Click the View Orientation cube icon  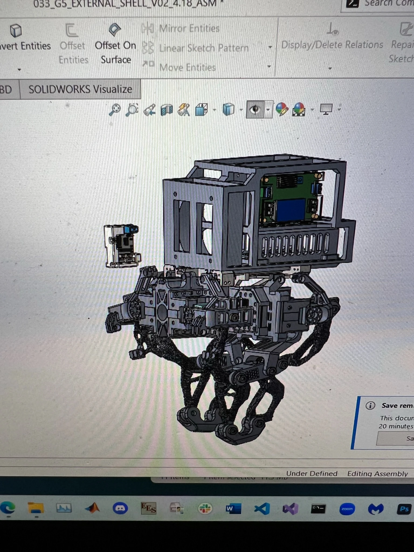[x=201, y=110]
